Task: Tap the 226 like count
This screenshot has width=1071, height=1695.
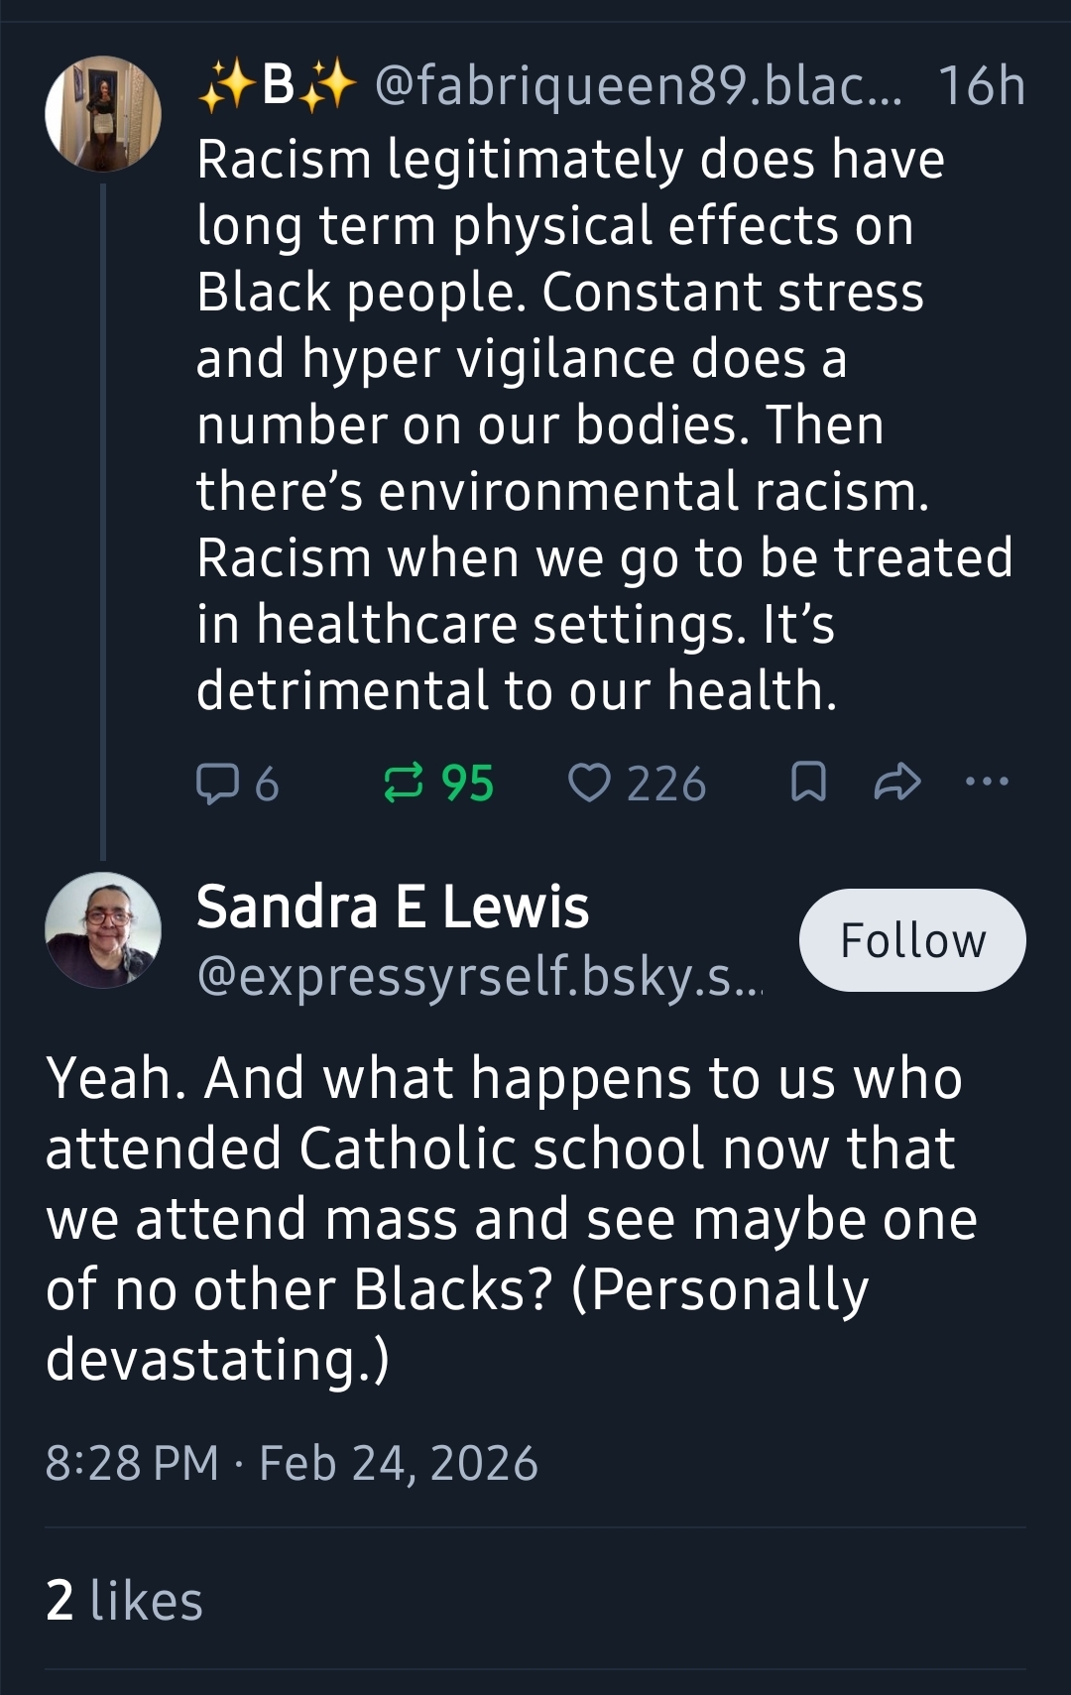Action: click(x=666, y=784)
